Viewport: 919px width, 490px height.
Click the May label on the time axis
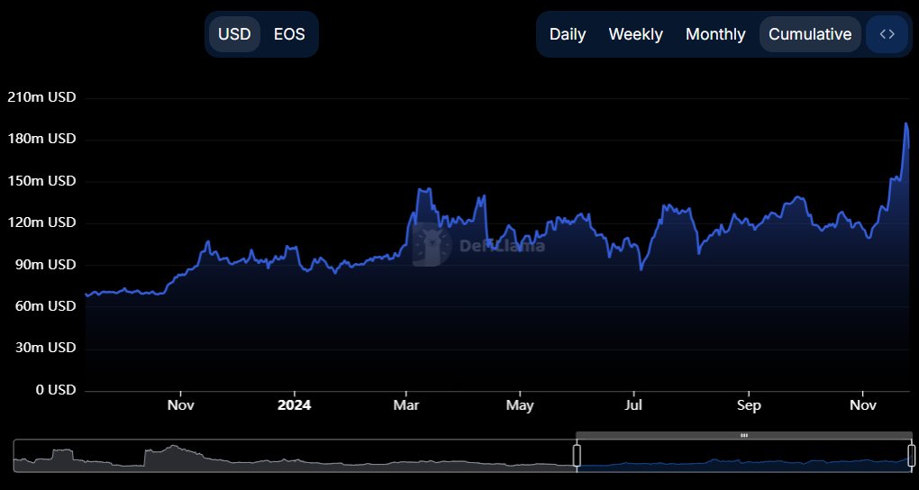point(520,405)
